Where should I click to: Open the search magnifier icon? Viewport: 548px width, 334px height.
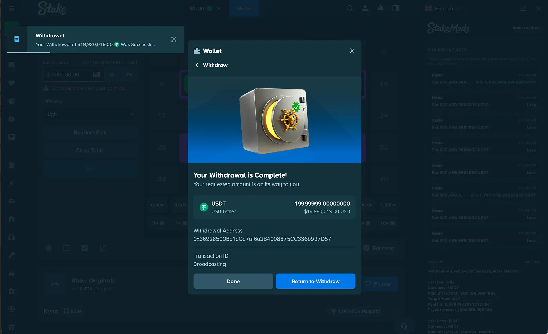tap(350, 8)
